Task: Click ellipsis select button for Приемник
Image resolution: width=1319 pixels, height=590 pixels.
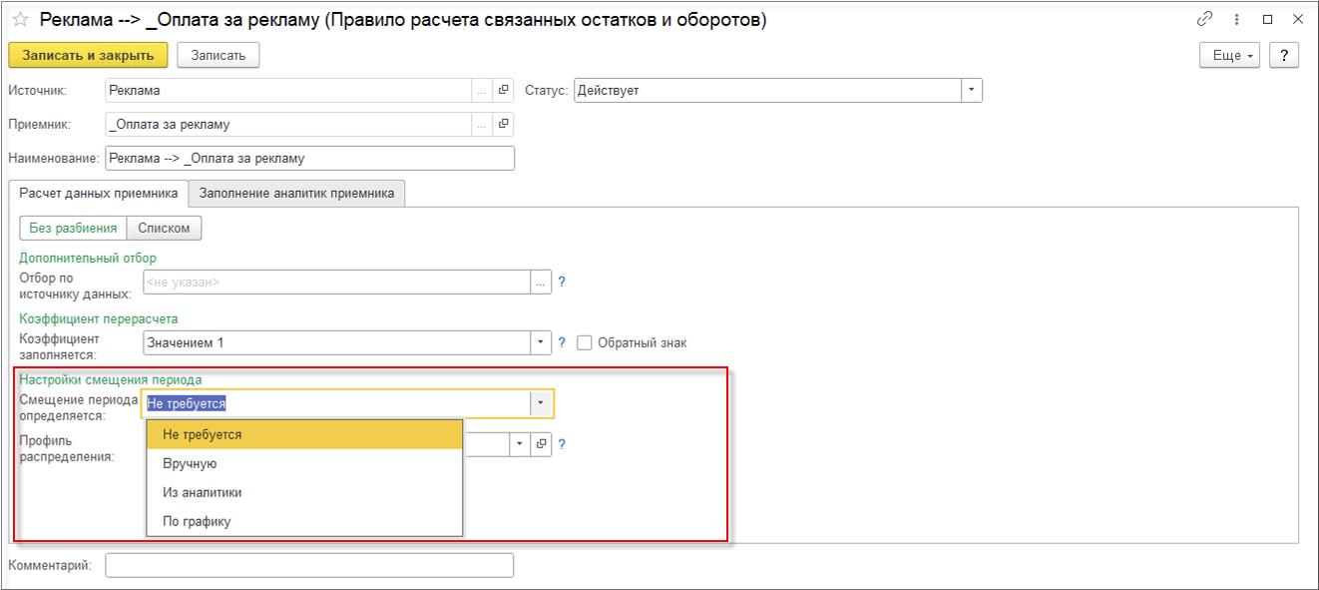Action: pyautogui.click(x=482, y=125)
